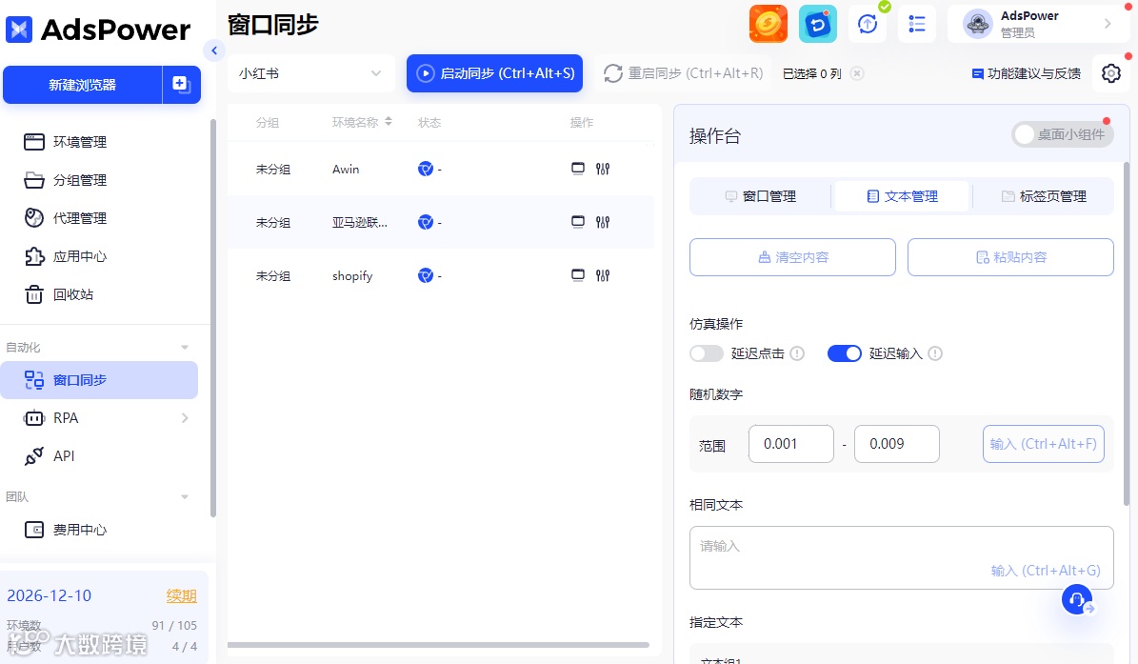Collapse the sidebar with the arrow button

[214, 50]
